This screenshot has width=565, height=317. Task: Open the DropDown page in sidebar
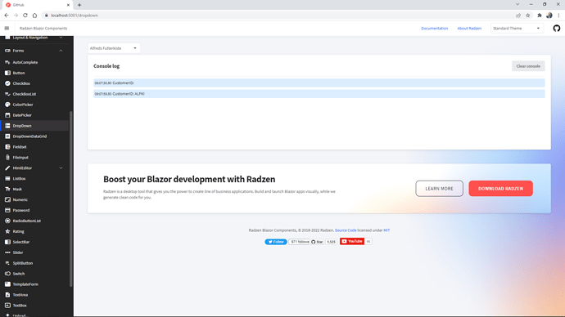(34, 126)
